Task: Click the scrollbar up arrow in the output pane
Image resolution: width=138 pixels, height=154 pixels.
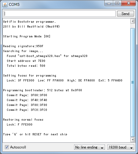Action: point(133,21)
